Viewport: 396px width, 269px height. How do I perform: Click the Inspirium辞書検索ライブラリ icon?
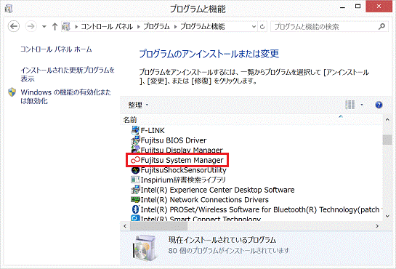click(135, 180)
